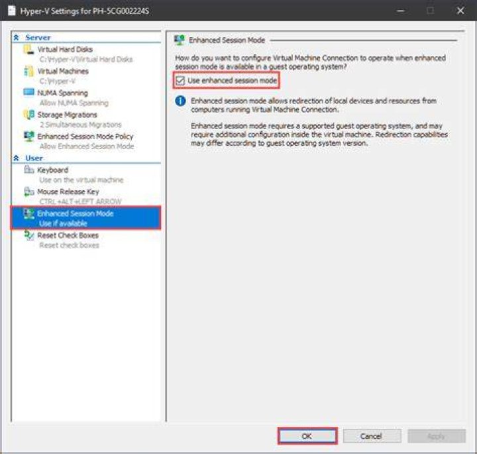Click the selected Enhanced Session Mode icon
Image resolution: width=477 pixels, height=454 pixels.
28,214
